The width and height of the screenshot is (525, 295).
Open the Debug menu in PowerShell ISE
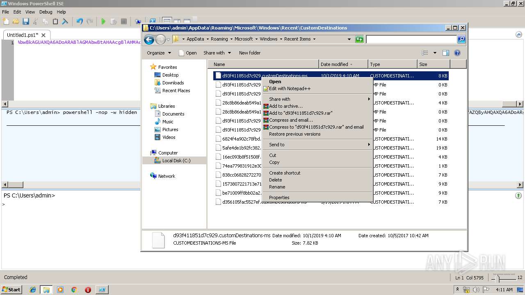tap(46, 12)
